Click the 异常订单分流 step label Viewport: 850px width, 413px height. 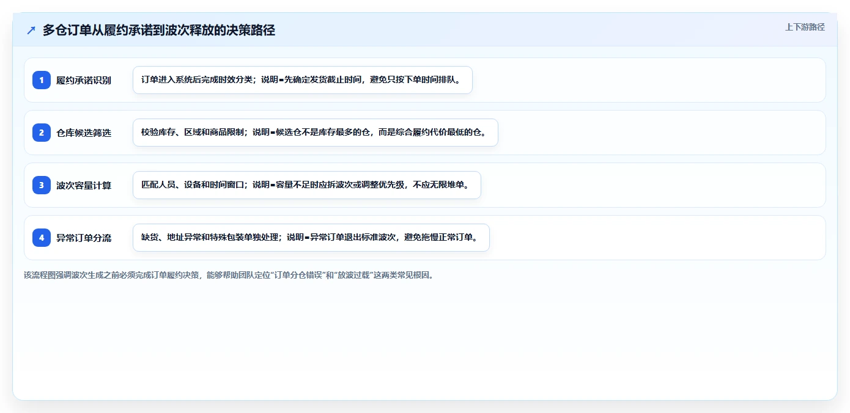(84, 238)
